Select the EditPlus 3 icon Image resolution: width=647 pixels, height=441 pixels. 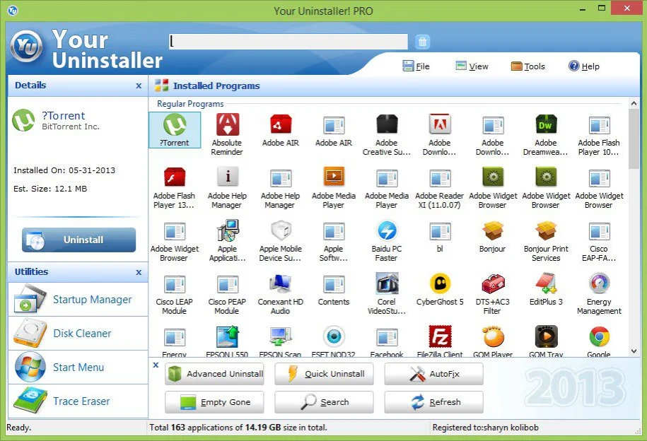(x=546, y=285)
